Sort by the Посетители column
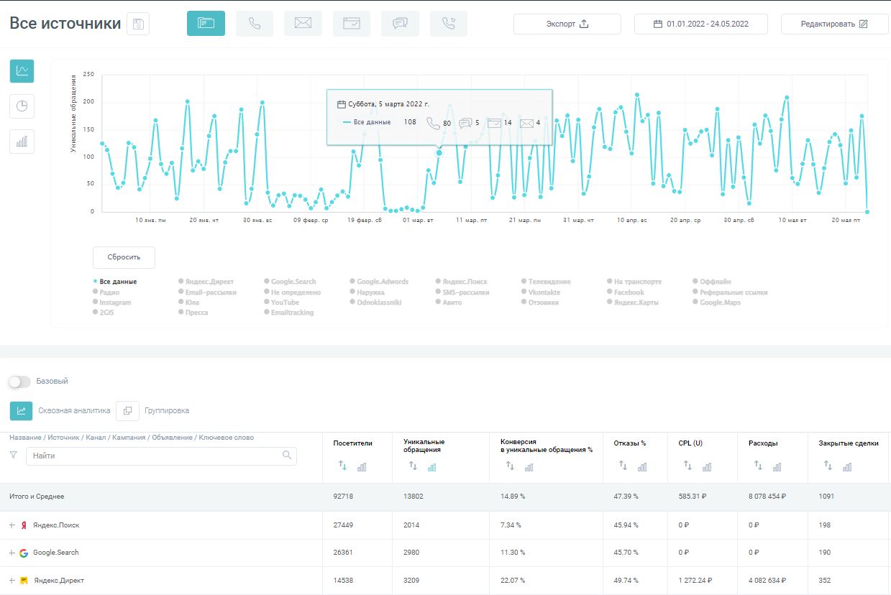891x595 pixels. coord(342,466)
